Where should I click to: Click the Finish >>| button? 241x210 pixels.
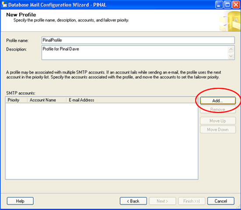[191, 201]
